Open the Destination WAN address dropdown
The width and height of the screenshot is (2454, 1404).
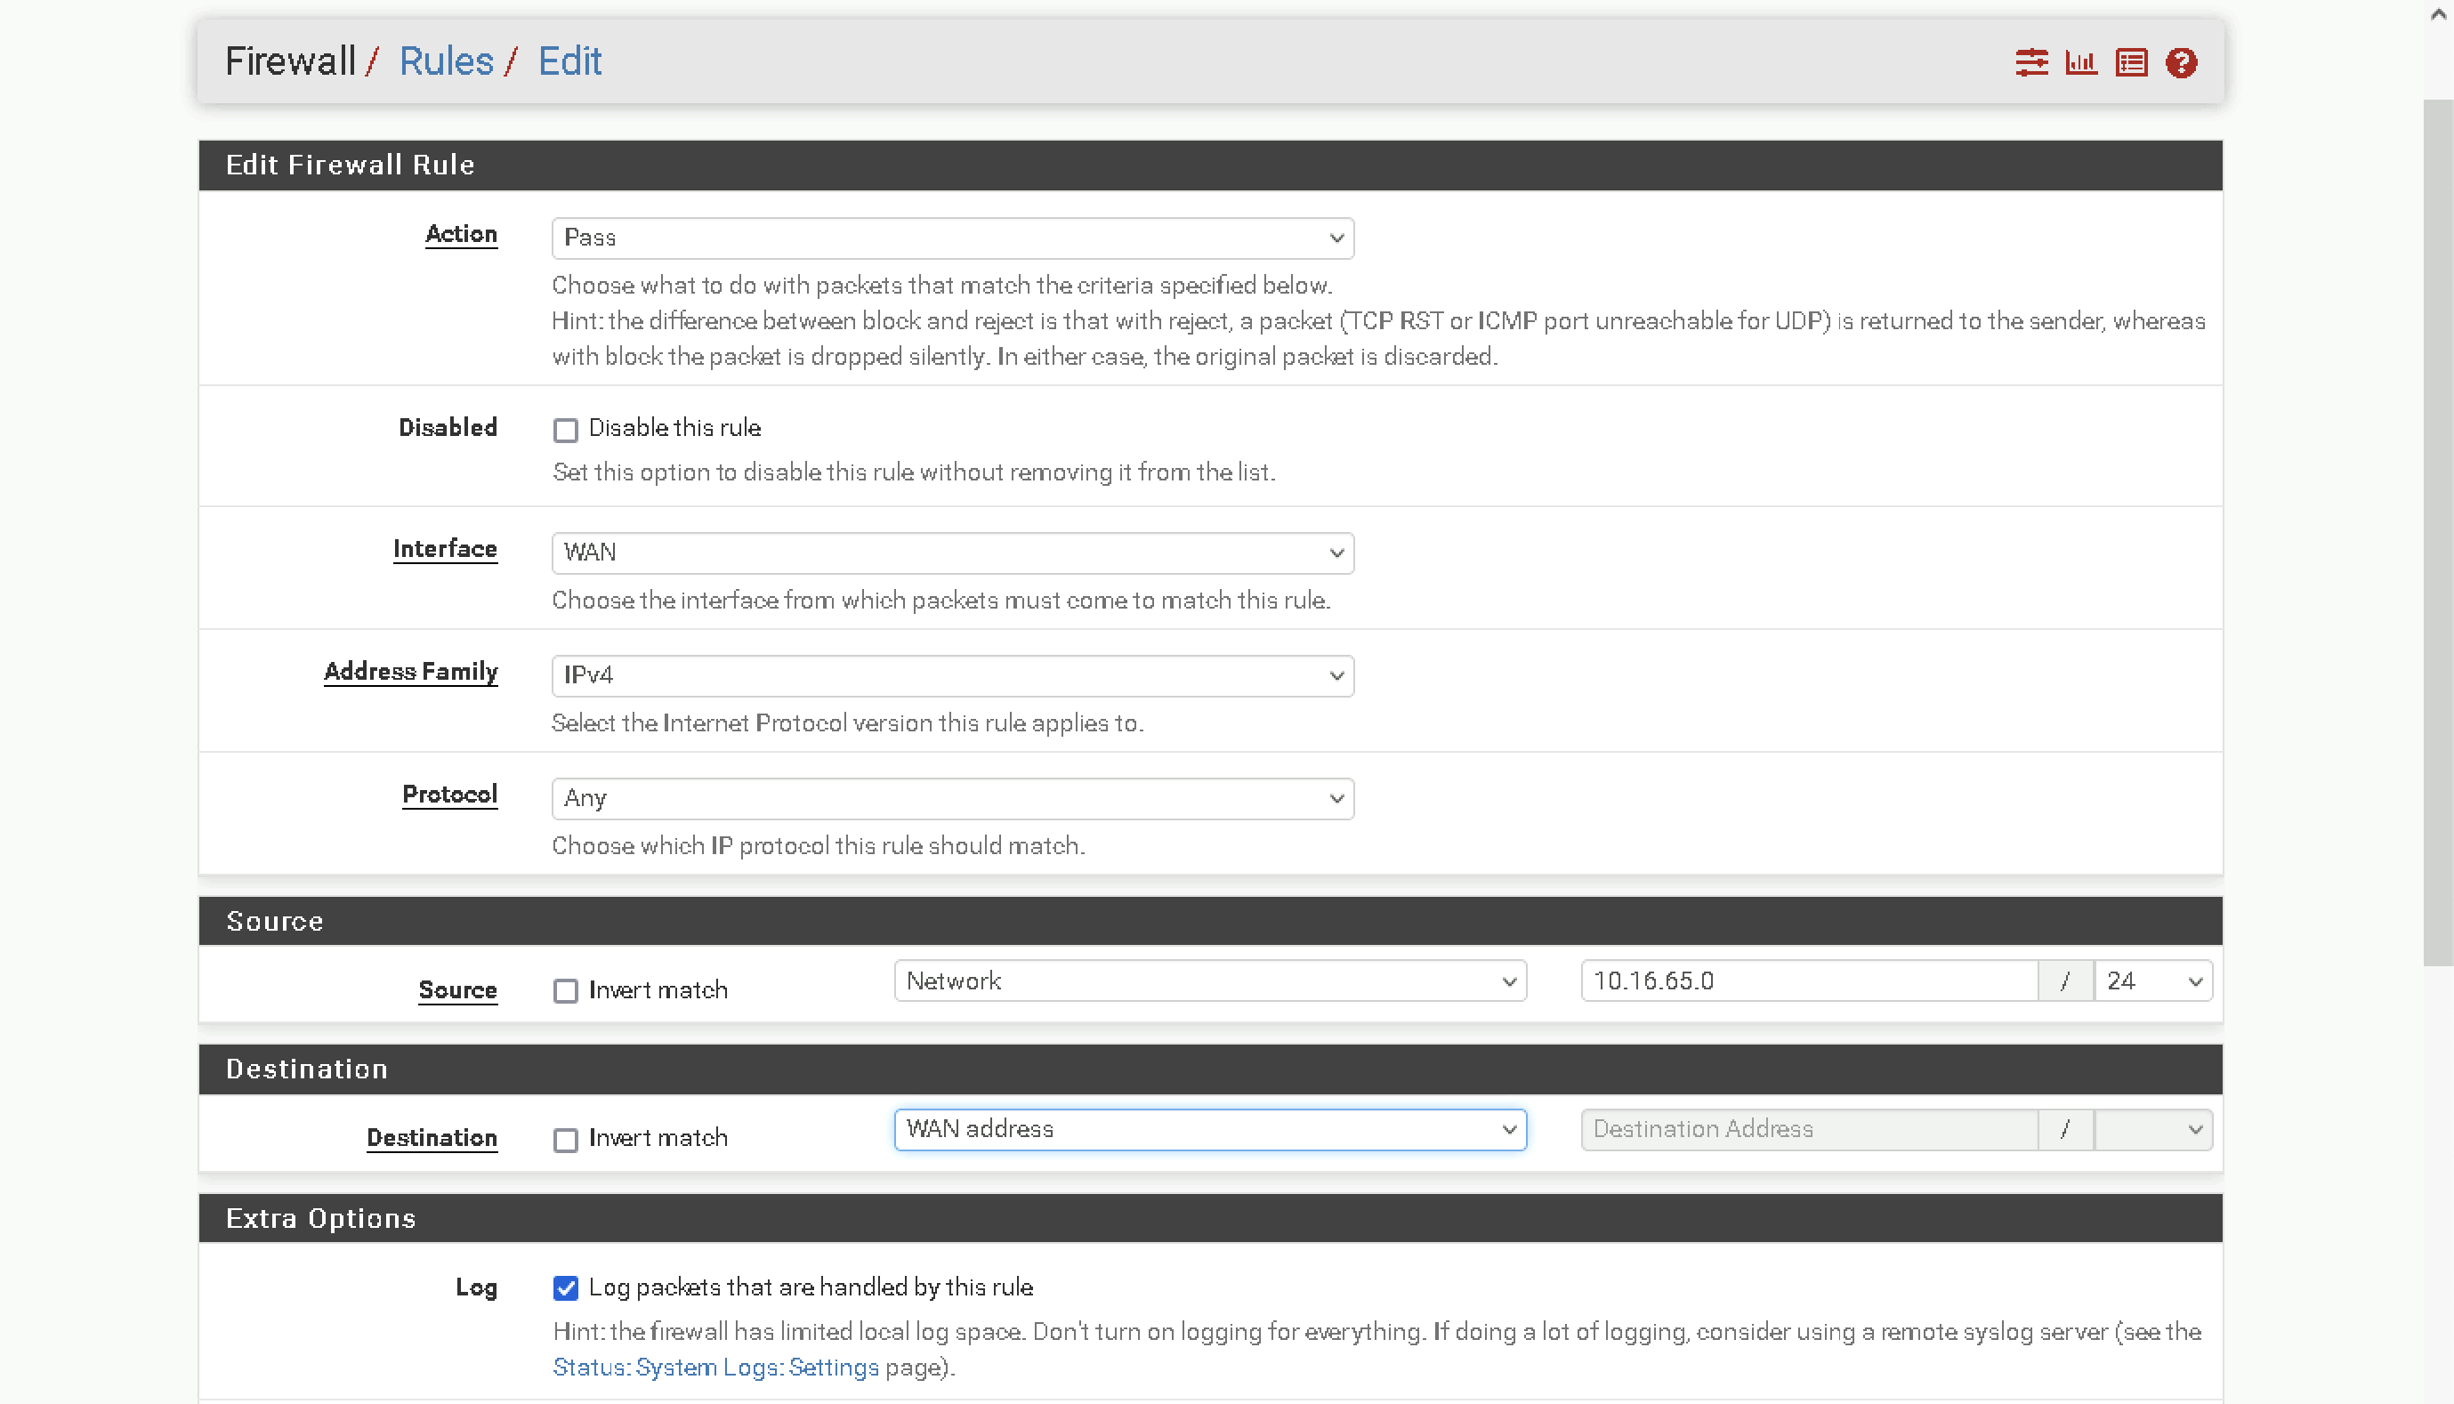coord(1209,1129)
